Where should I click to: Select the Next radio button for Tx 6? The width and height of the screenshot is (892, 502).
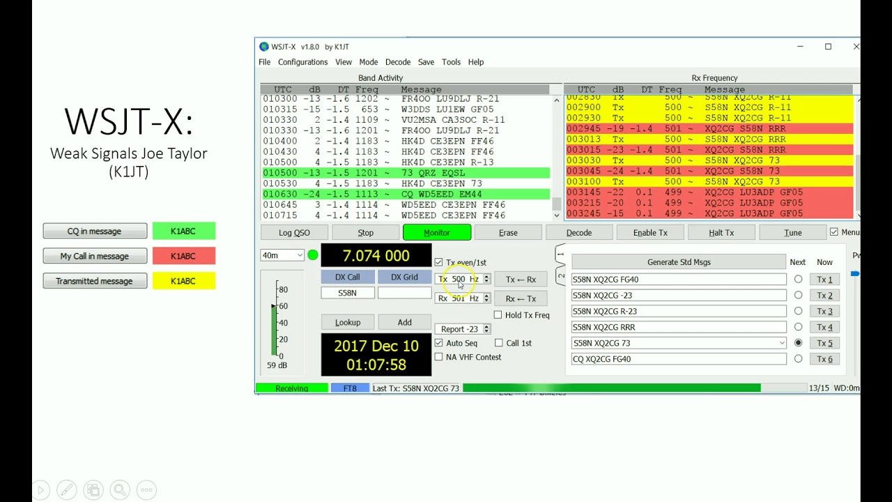click(798, 359)
